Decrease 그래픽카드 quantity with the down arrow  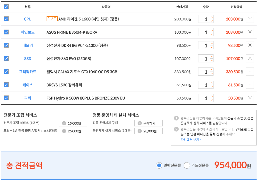click(x=212, y=74)
